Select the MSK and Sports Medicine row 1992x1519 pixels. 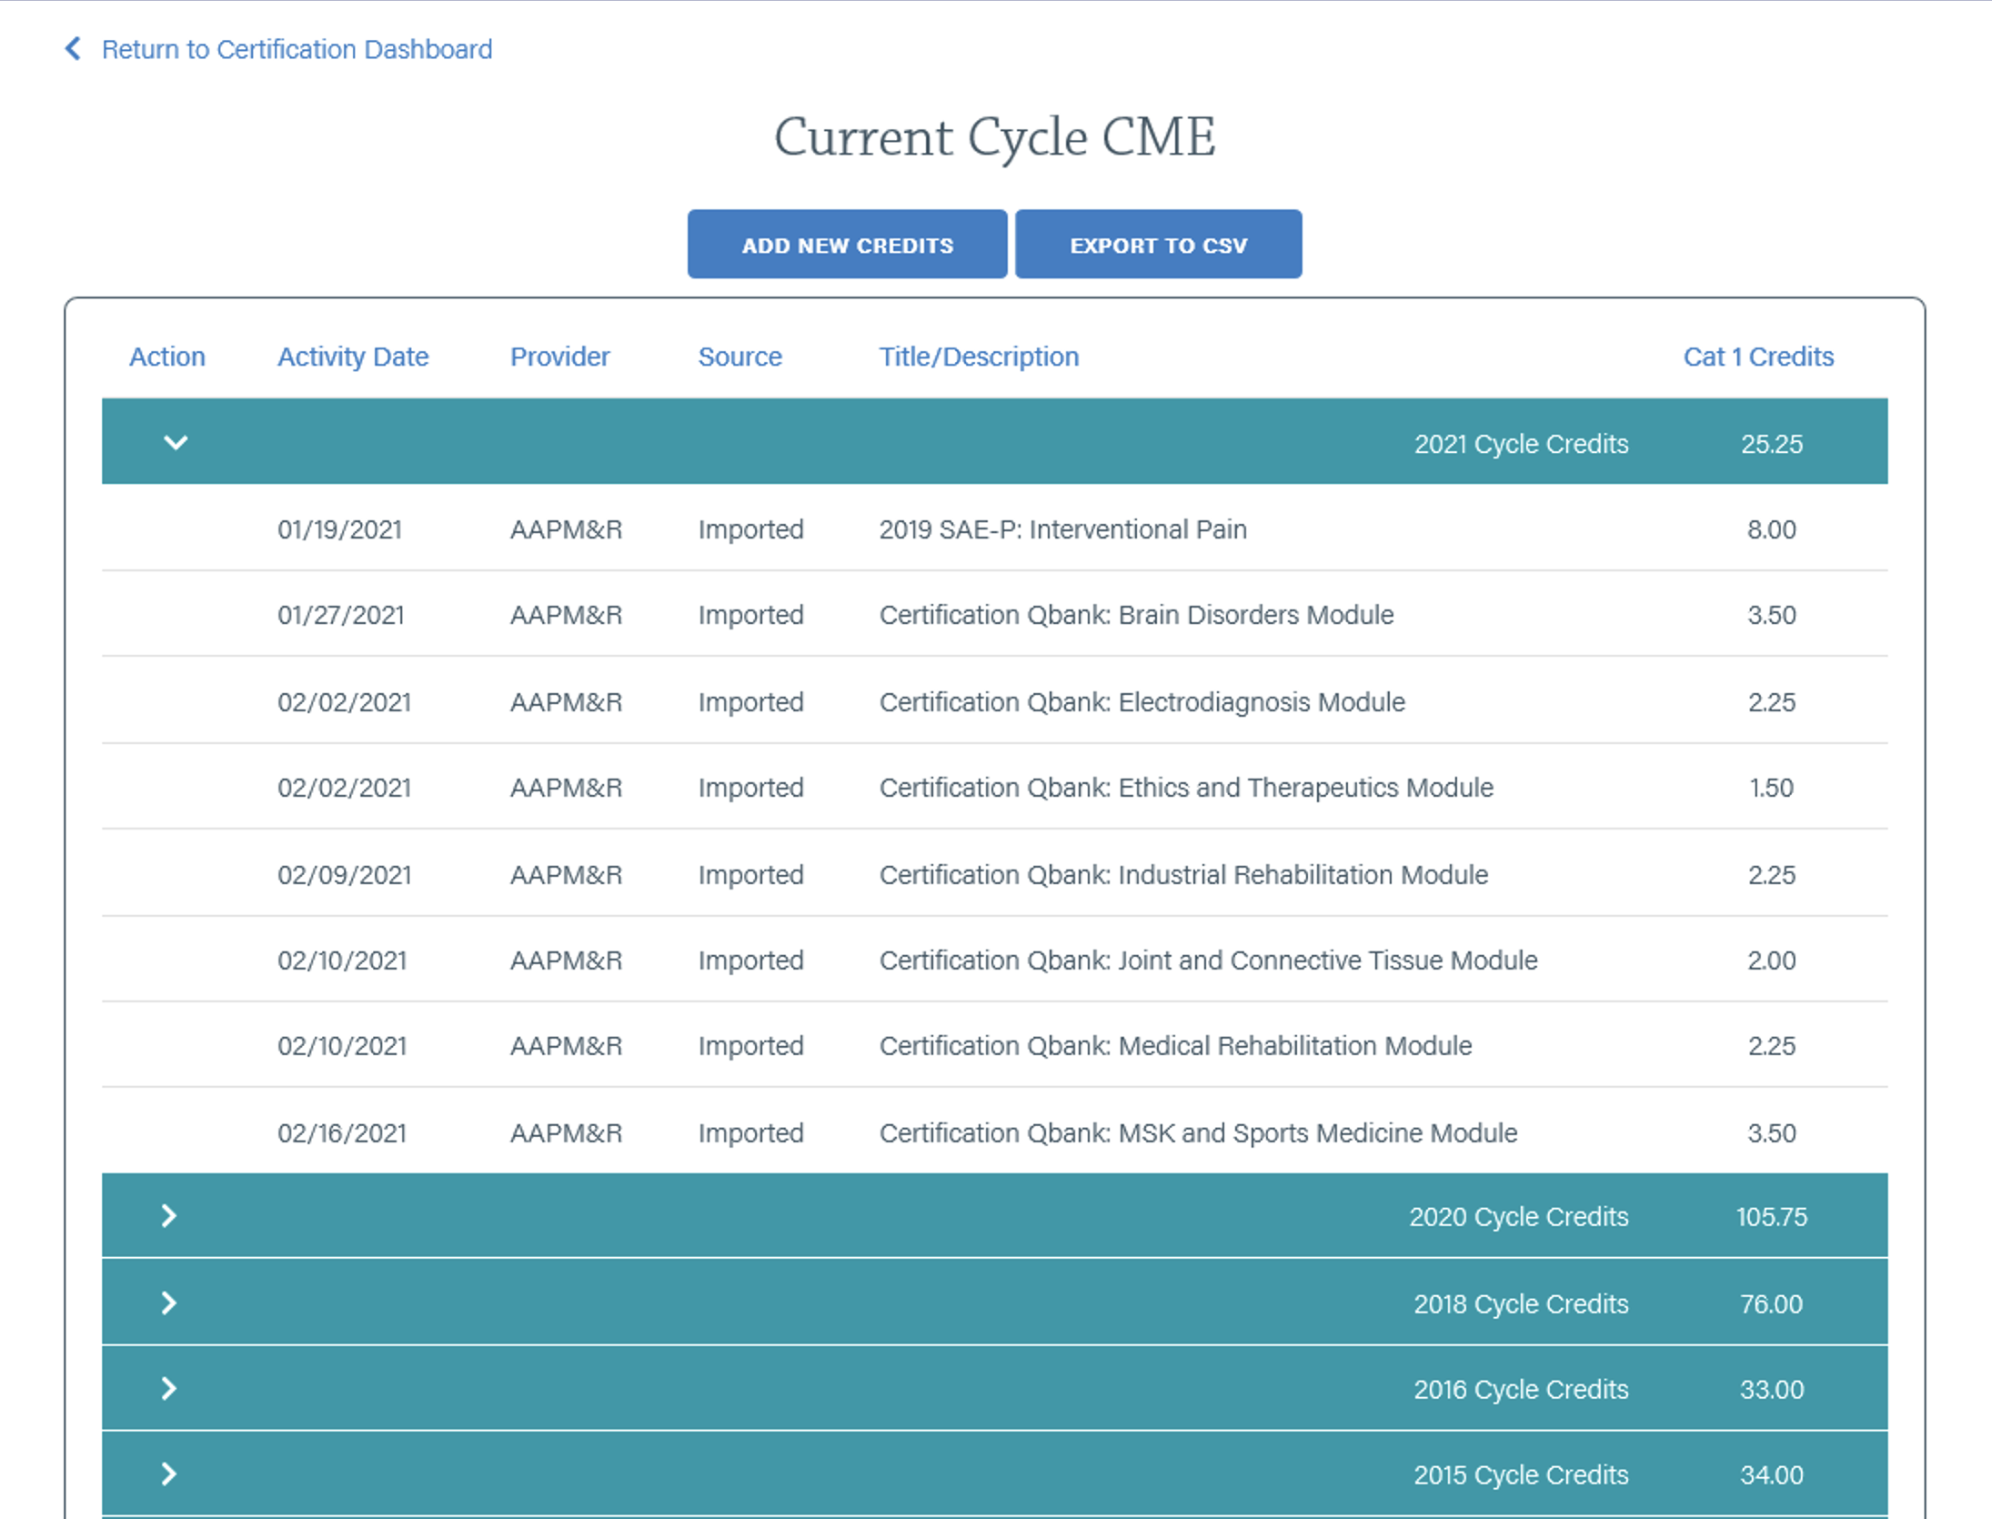coord(1197,1132)
